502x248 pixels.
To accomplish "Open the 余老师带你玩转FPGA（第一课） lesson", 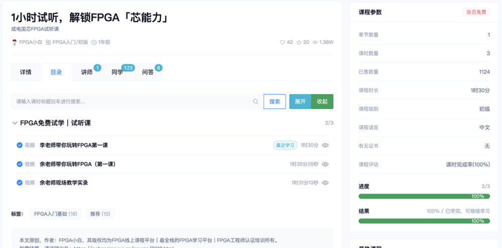I will click(x=78, y=164).
